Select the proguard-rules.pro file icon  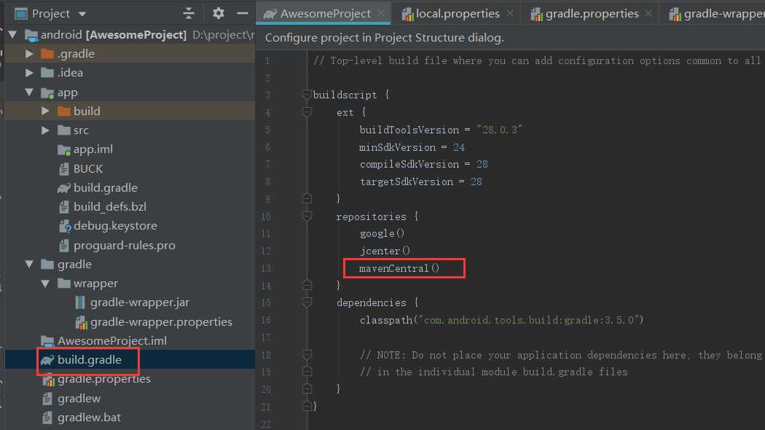click(64, 245)
